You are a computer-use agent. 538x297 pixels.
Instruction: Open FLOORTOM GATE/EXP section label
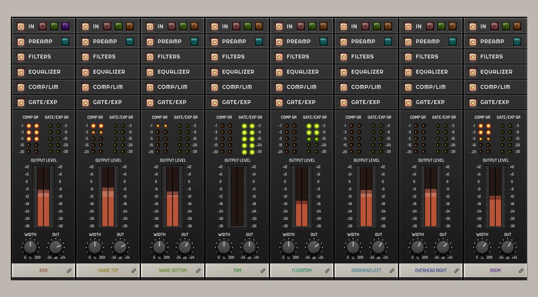click(301, 102)
